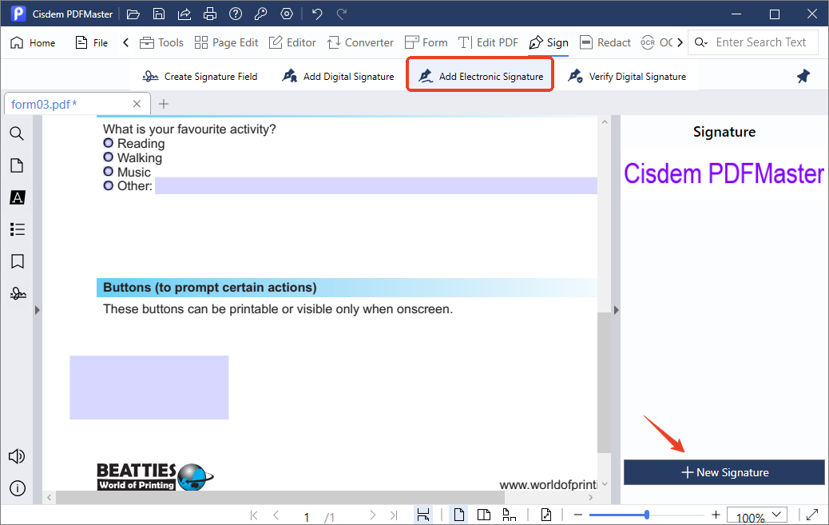This screenshot has width=829, height=525.
Task: Open the Home tab
Action: pyautogui.click(x=33, y=43)
